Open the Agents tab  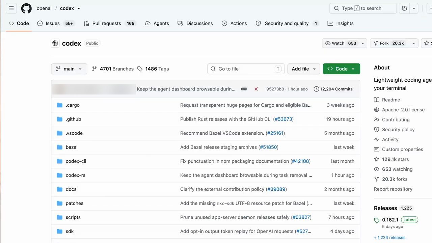click(157, 23)
